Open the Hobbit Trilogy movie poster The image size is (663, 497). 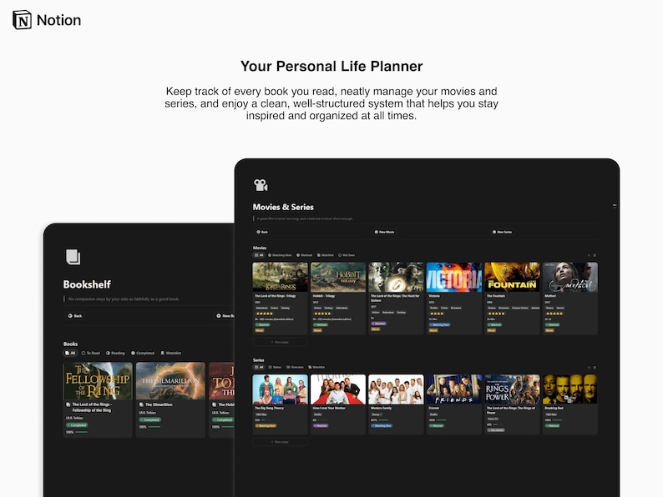point(338,277)
